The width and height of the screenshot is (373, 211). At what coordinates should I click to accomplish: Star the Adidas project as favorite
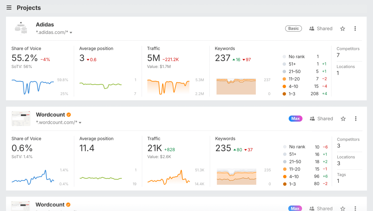point(342,29)
